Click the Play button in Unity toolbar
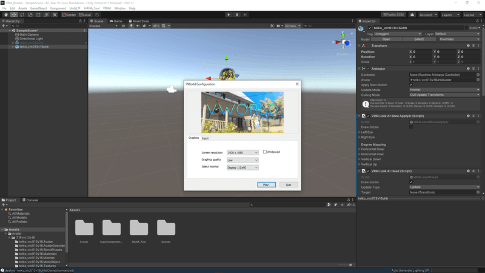 [229, 15]
